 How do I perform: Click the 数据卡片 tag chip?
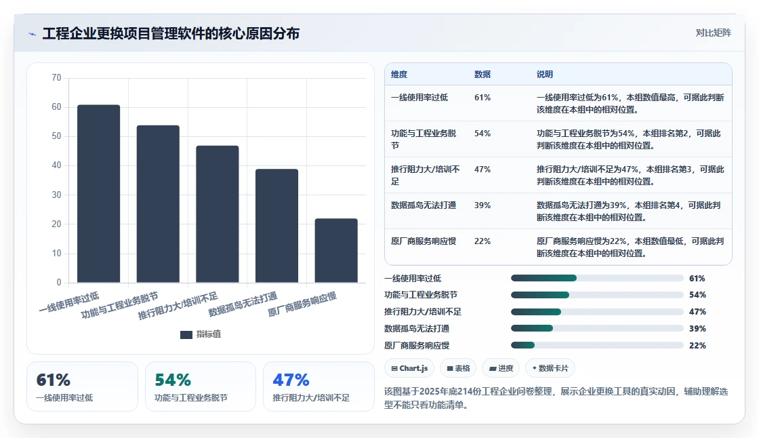tap(550, 368)
